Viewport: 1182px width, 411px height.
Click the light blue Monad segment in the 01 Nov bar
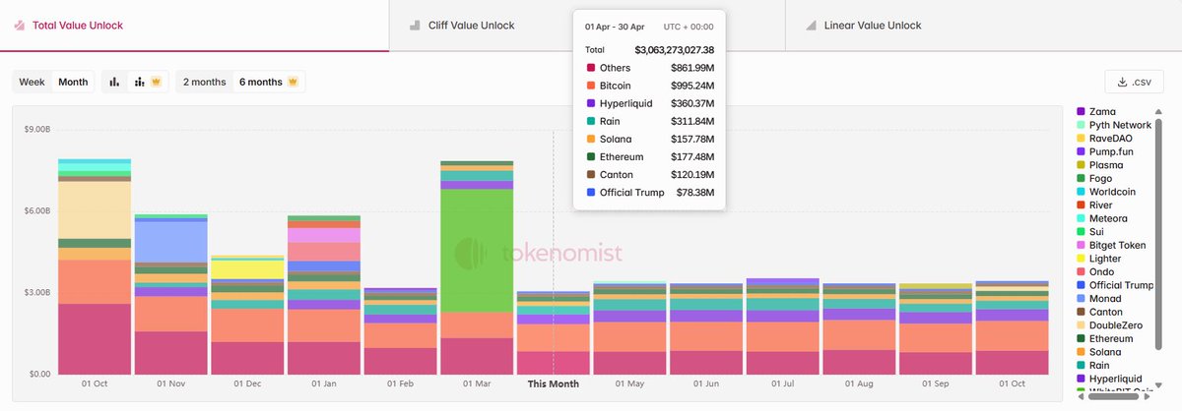[170, 242]
